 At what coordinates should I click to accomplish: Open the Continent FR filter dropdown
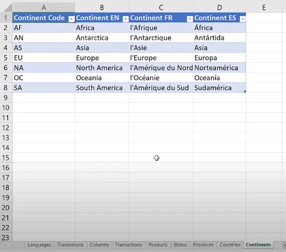click(190, 19)
